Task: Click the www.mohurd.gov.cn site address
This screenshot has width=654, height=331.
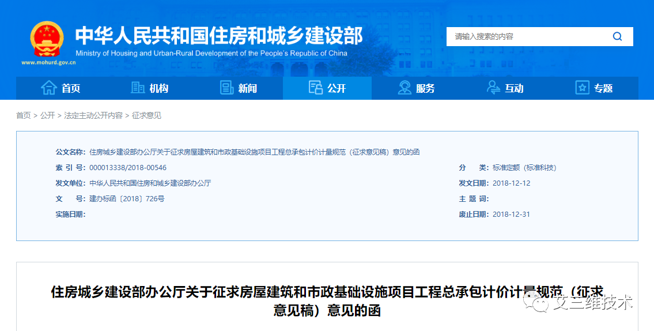Action: [49, 63]
